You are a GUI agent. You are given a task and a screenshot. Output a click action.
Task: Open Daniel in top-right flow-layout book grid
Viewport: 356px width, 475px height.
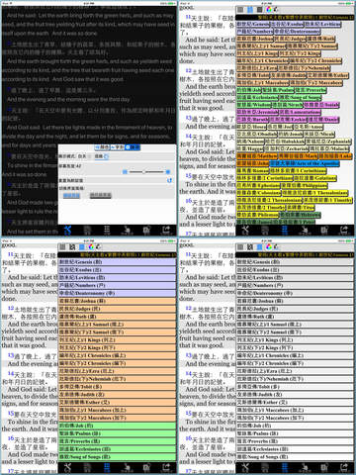[323, 120]
